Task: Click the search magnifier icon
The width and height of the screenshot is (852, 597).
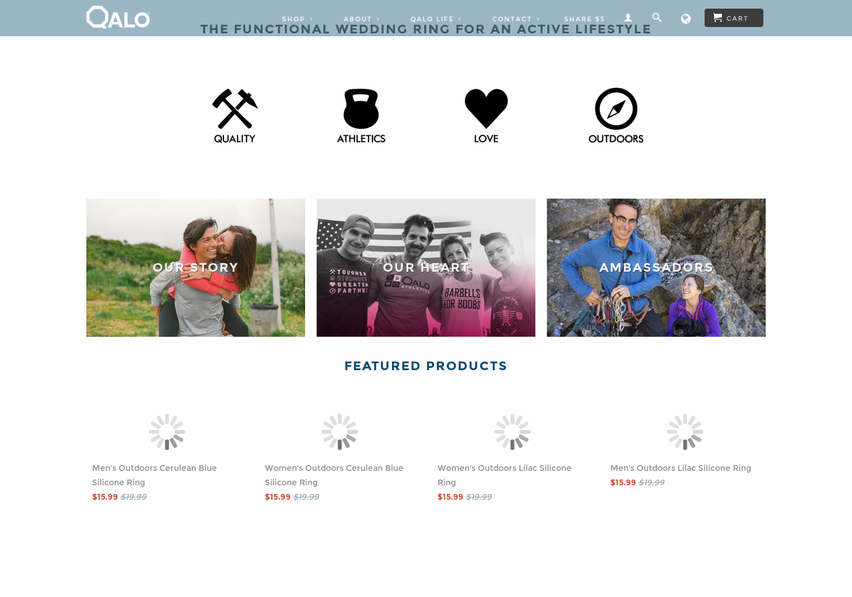Action: [x=657, y=17]
